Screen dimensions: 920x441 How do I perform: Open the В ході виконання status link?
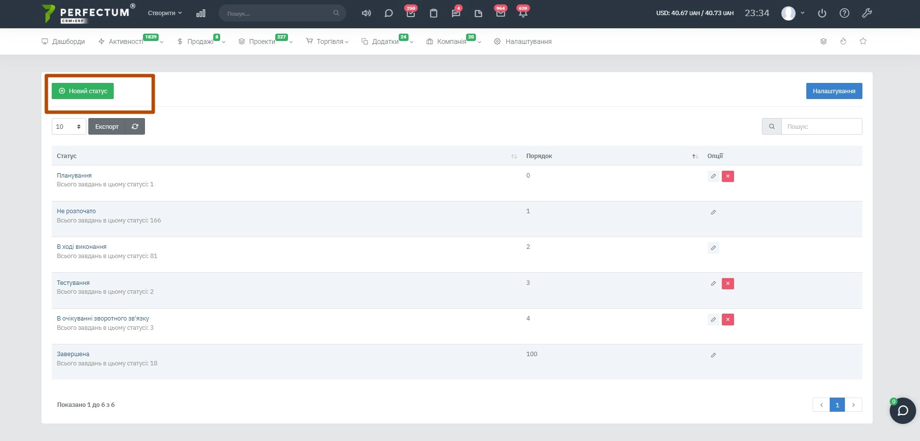pyautogui.click(x=82, y=247)
